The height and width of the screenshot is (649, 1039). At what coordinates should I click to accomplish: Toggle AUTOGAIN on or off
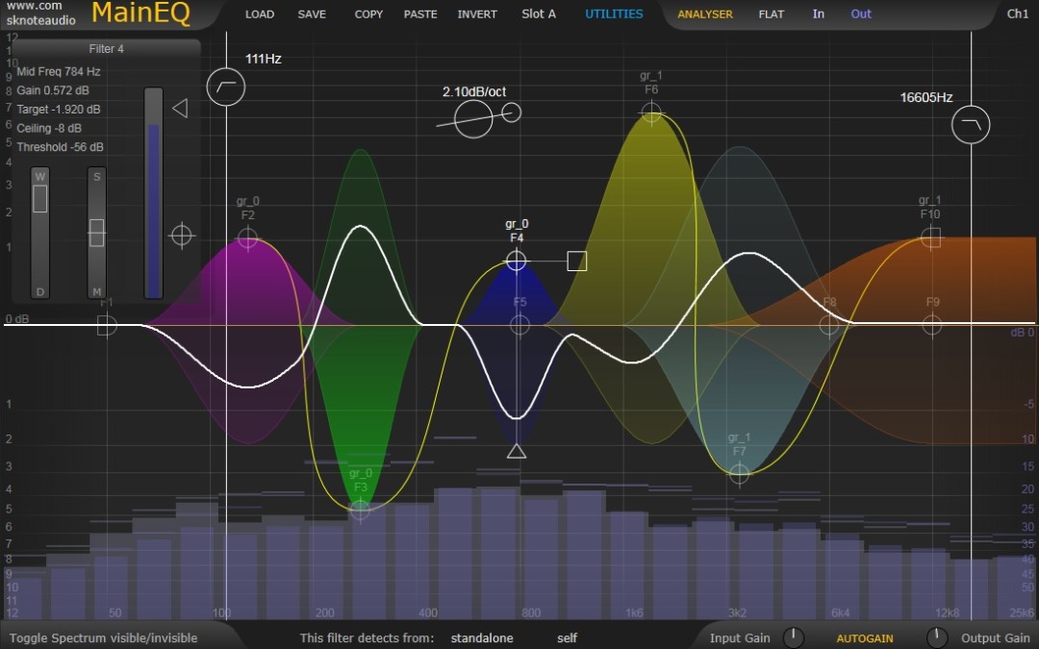click(865, 638)
